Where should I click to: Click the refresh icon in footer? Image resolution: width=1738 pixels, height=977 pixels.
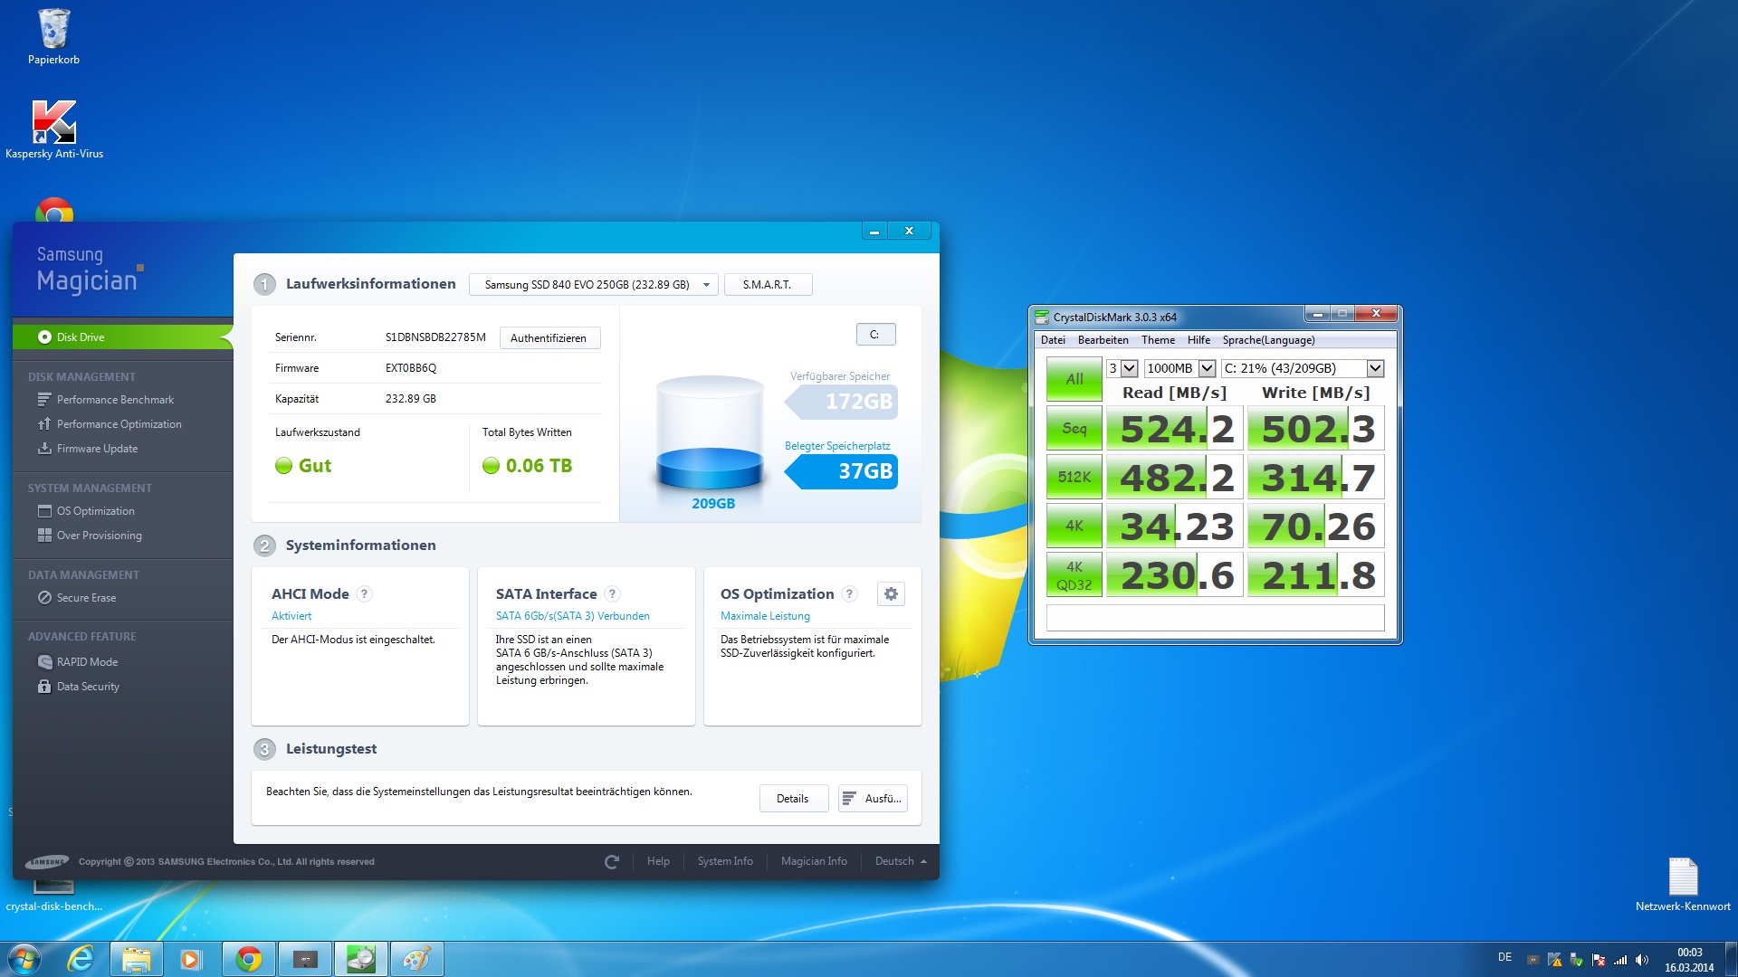[612, 862]
